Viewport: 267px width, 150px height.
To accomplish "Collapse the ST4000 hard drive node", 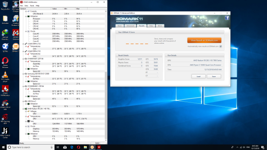I will click(23, 59).
